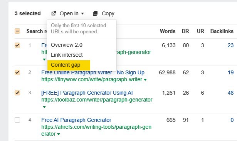Check the box for ahrefs result 4

17,120
